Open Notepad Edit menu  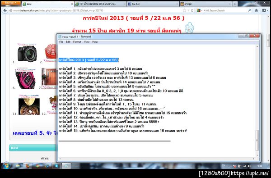click(68, 42)
